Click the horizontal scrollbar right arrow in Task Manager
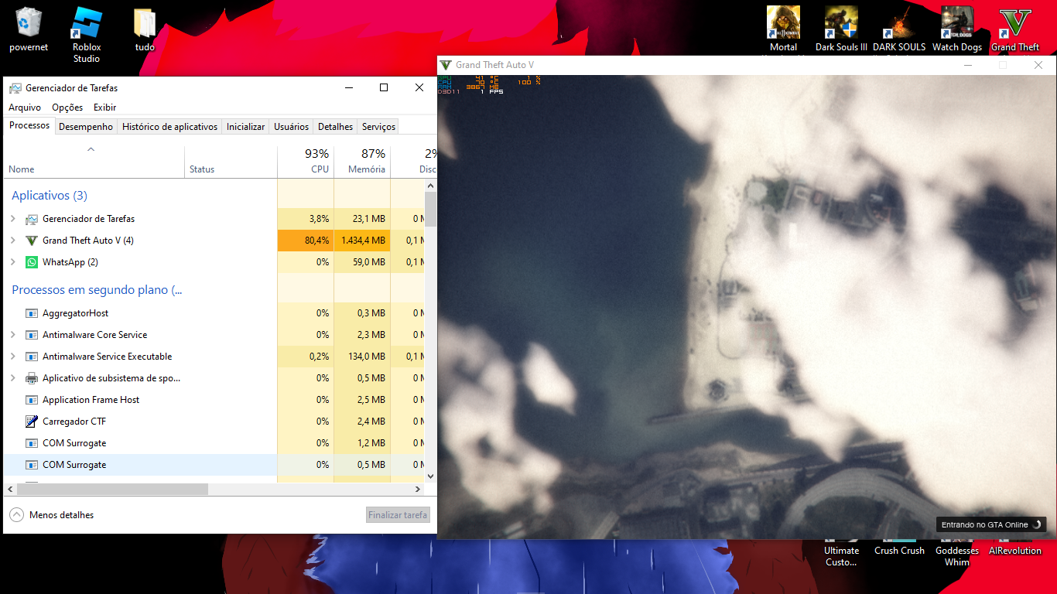 point(418,490)
